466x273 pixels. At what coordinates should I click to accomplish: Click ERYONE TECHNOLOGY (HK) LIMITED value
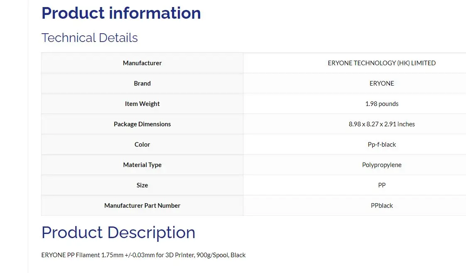click(382, 63)
